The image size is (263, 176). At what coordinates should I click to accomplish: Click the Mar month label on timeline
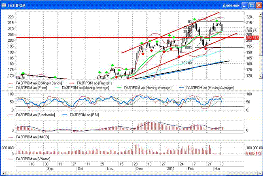click(x=217, y=169)
